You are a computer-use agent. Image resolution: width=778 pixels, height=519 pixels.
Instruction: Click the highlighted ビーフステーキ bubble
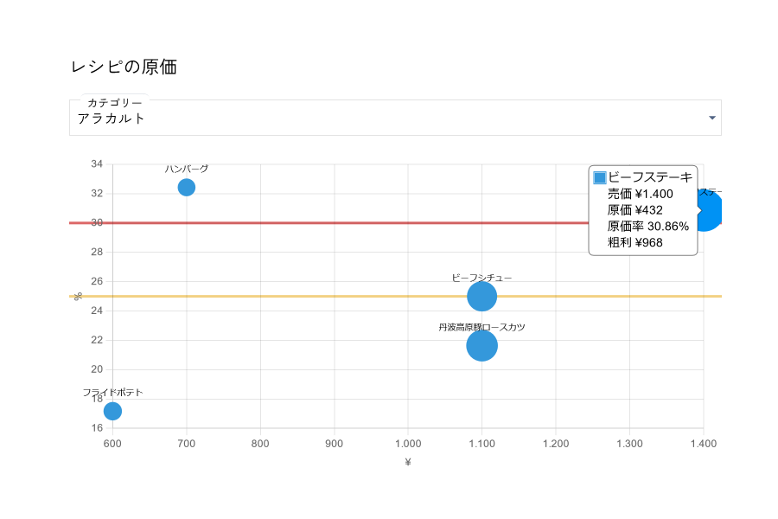(709, 212)
